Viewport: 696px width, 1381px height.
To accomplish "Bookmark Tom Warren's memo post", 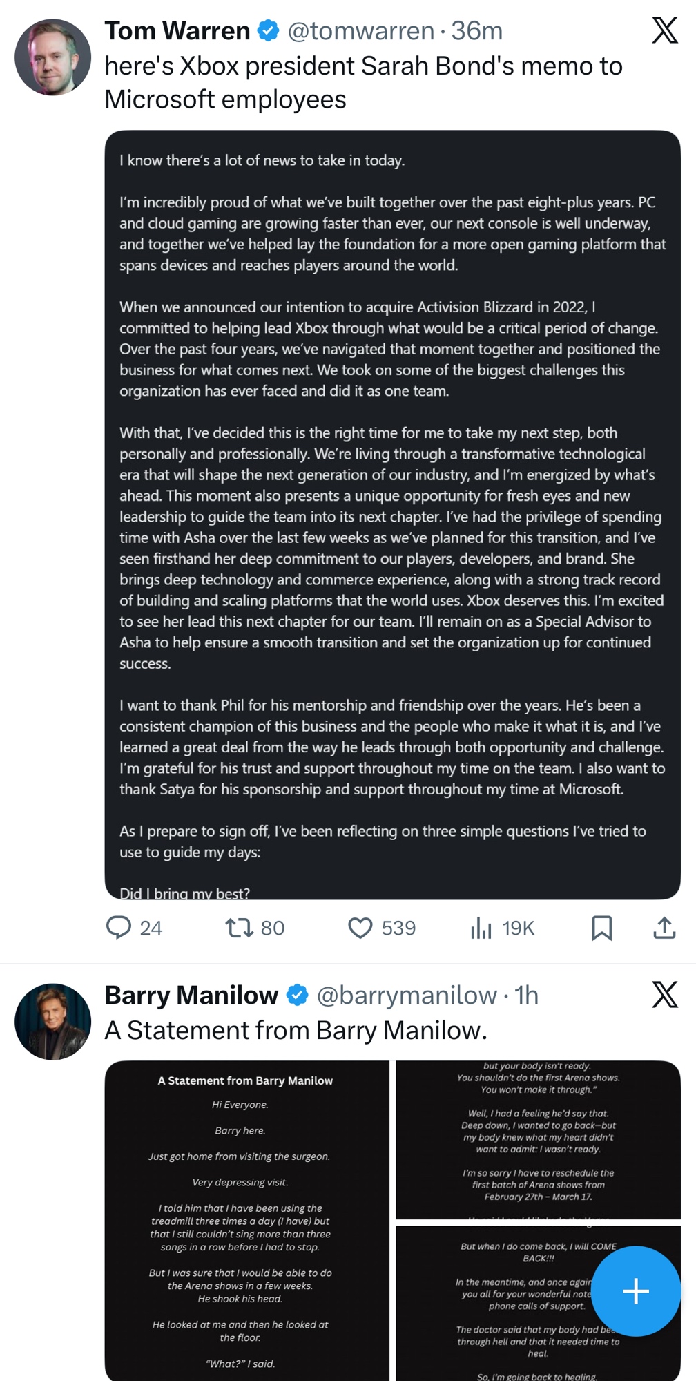I will click(x=601, y=927).
